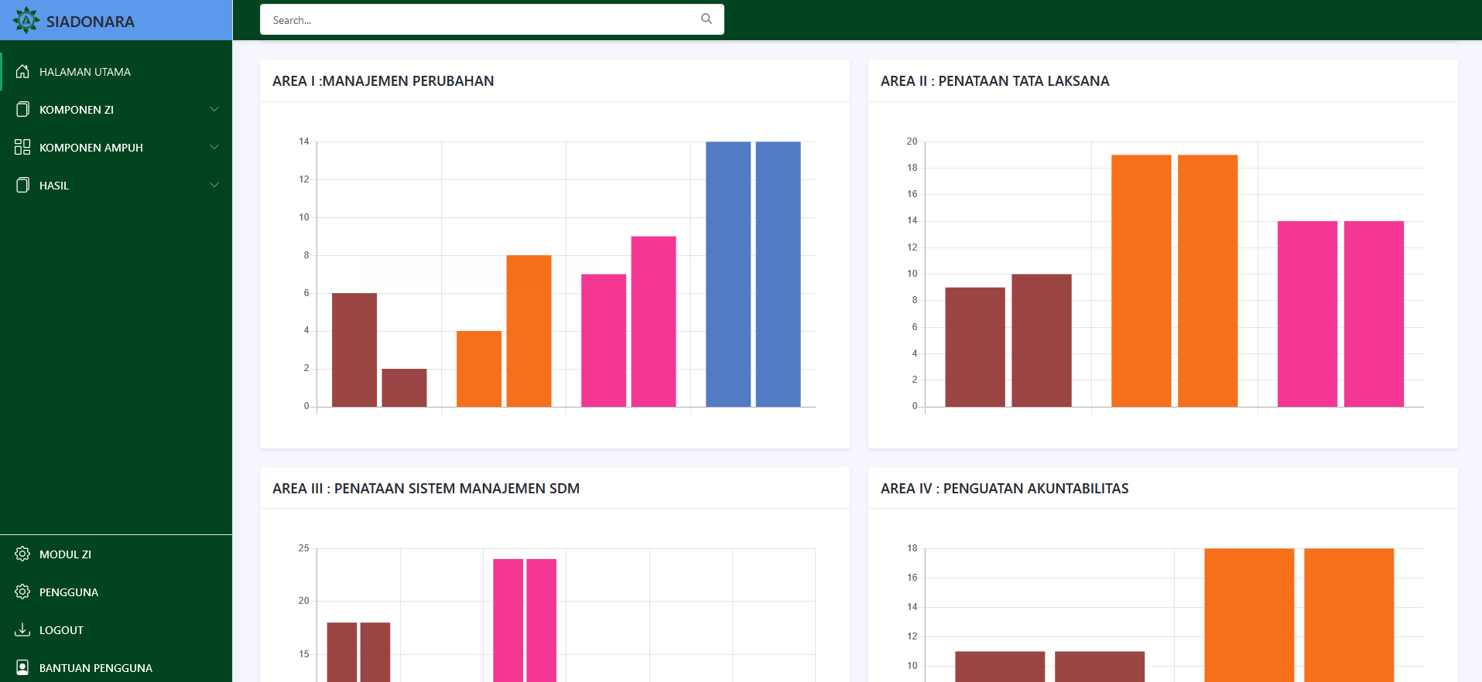The height and width of the screenshot is (682, 1482).
Task: Open the Komponen ZI menu
Action: (x=116, y=109)
